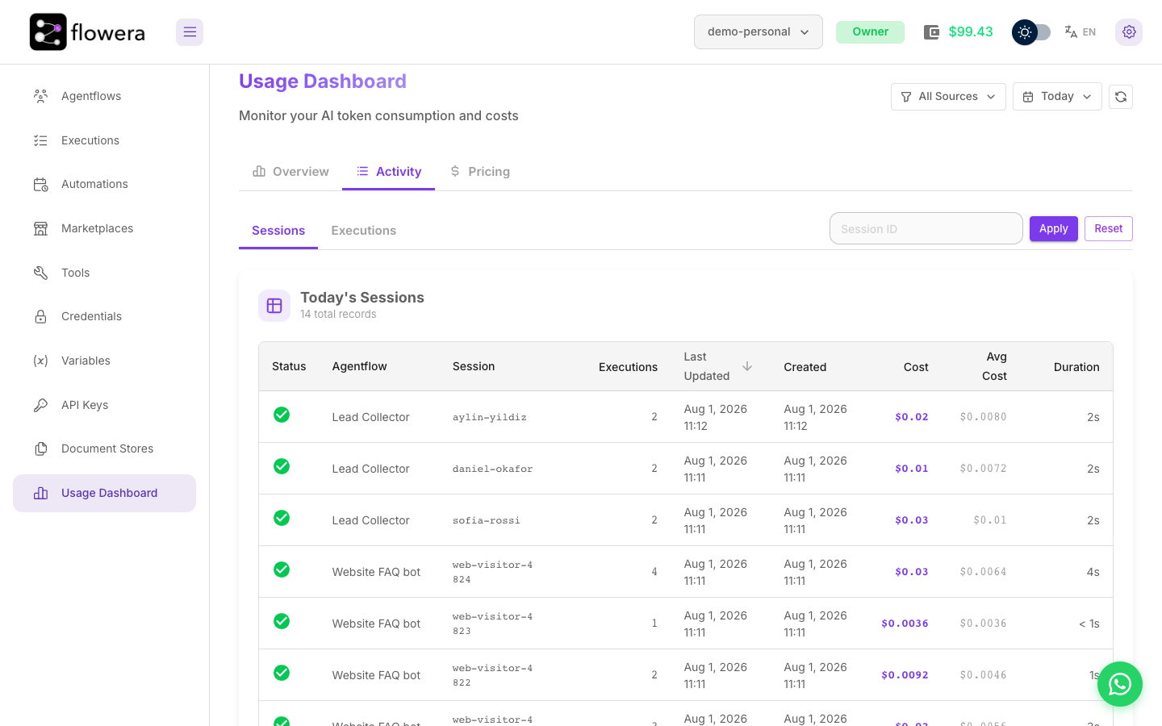This screenshot has height=726, width=1162.
Task: Toggle the light/dark theme switch
Action: [x=1031, y=32]
